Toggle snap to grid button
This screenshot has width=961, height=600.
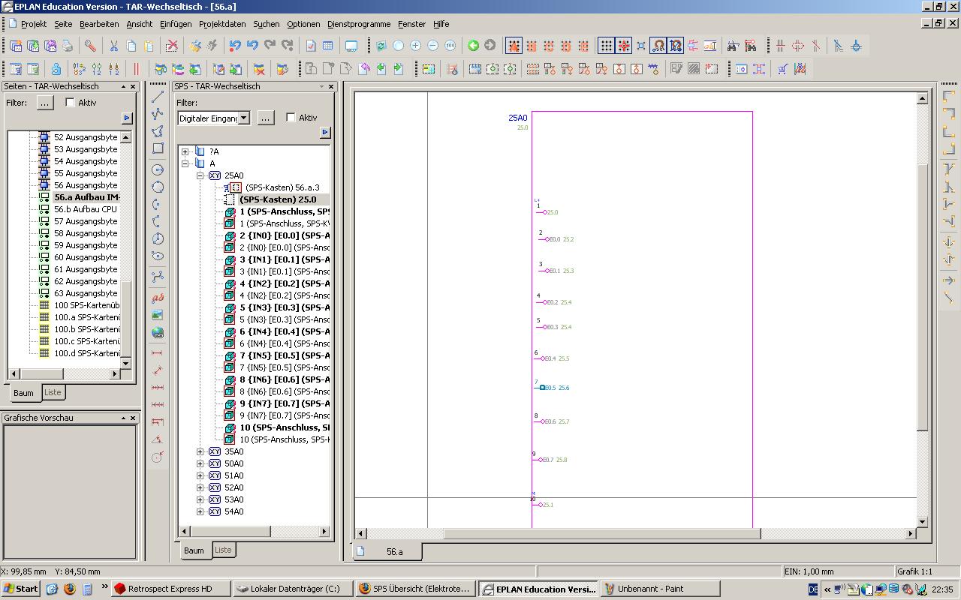click(624, 46)
